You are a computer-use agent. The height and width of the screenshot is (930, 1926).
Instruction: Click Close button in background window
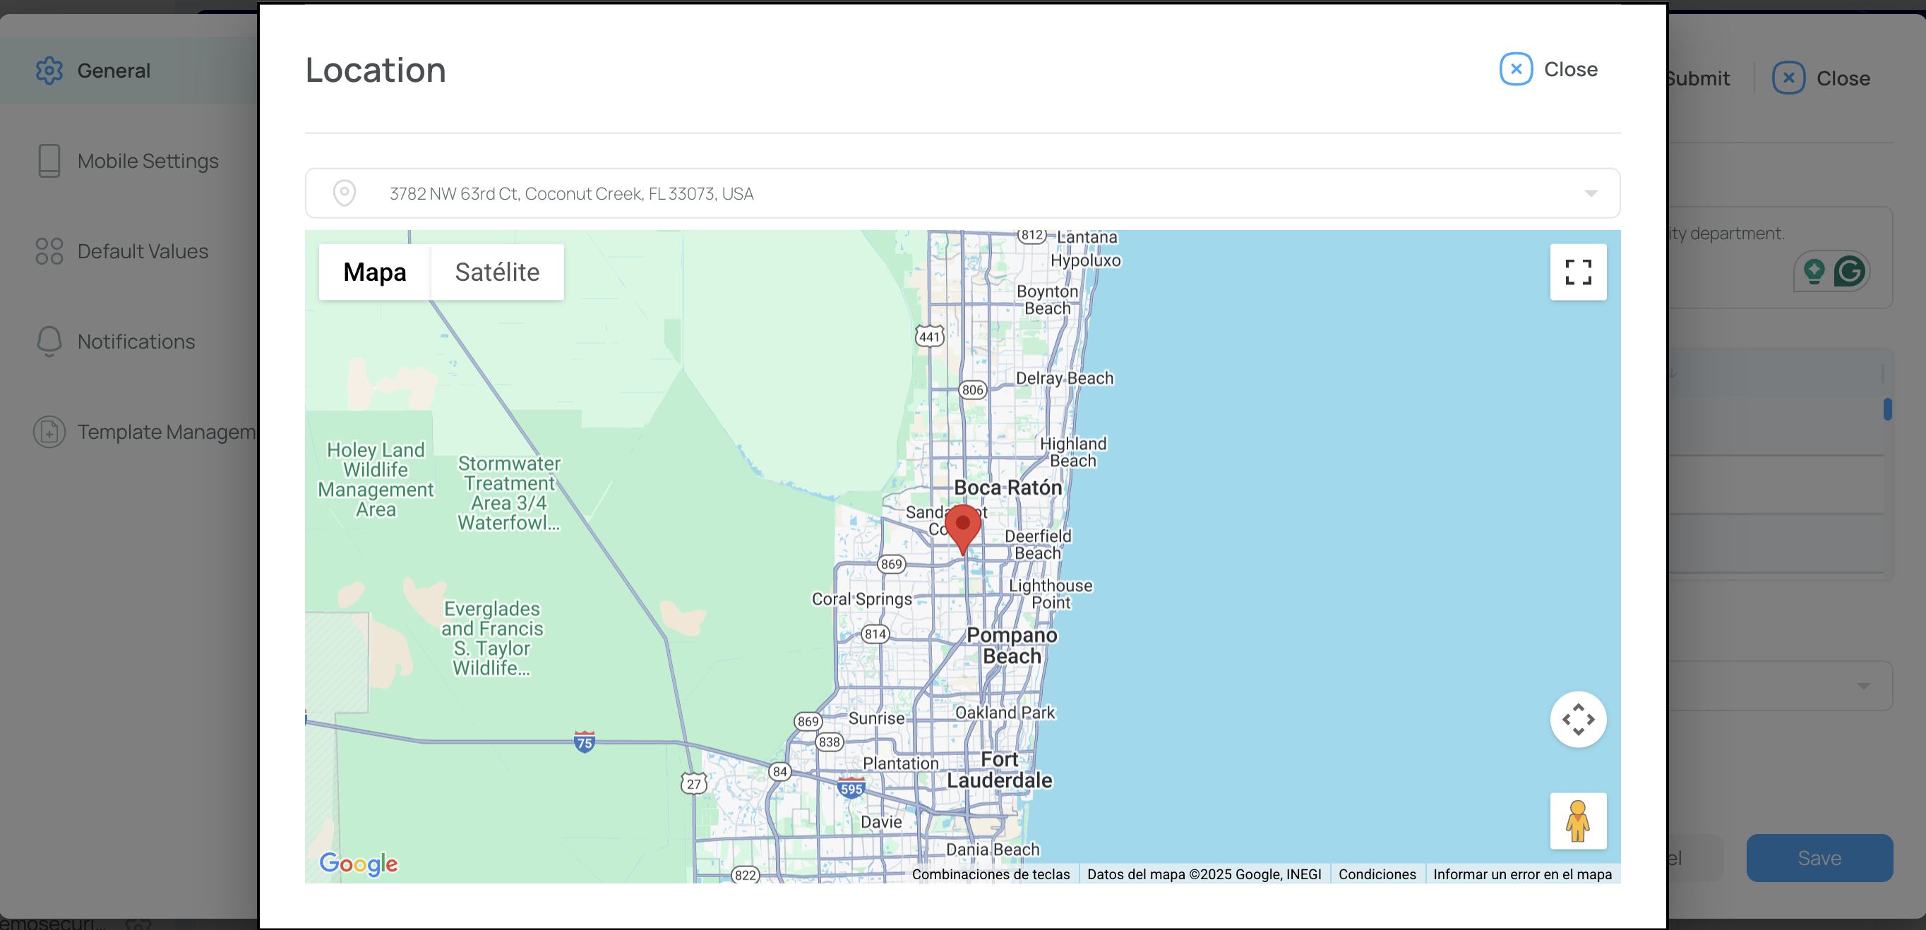pyautogui.click(x=1822, y=78)
